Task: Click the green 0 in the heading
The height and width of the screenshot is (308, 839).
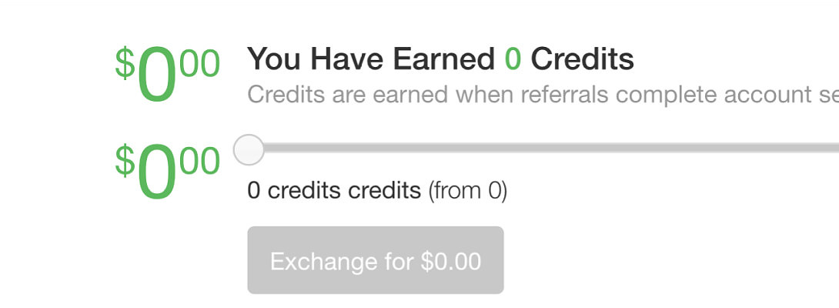Action: [513, 59]
